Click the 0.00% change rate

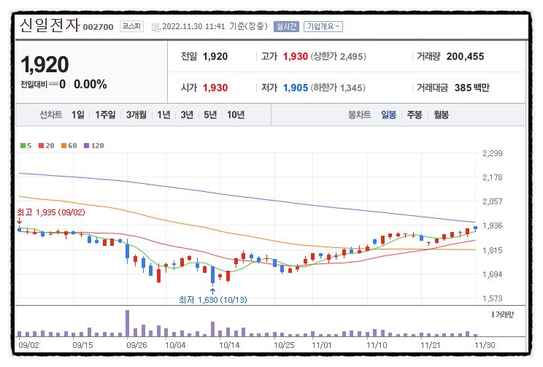[90, 84]
